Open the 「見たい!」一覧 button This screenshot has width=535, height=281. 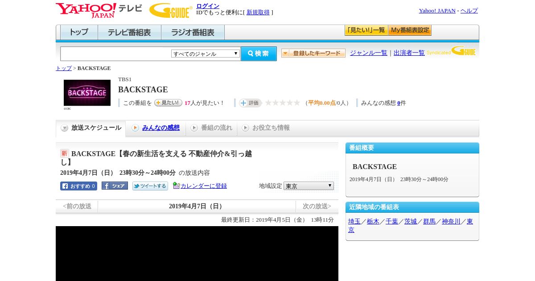pos(366,30)
